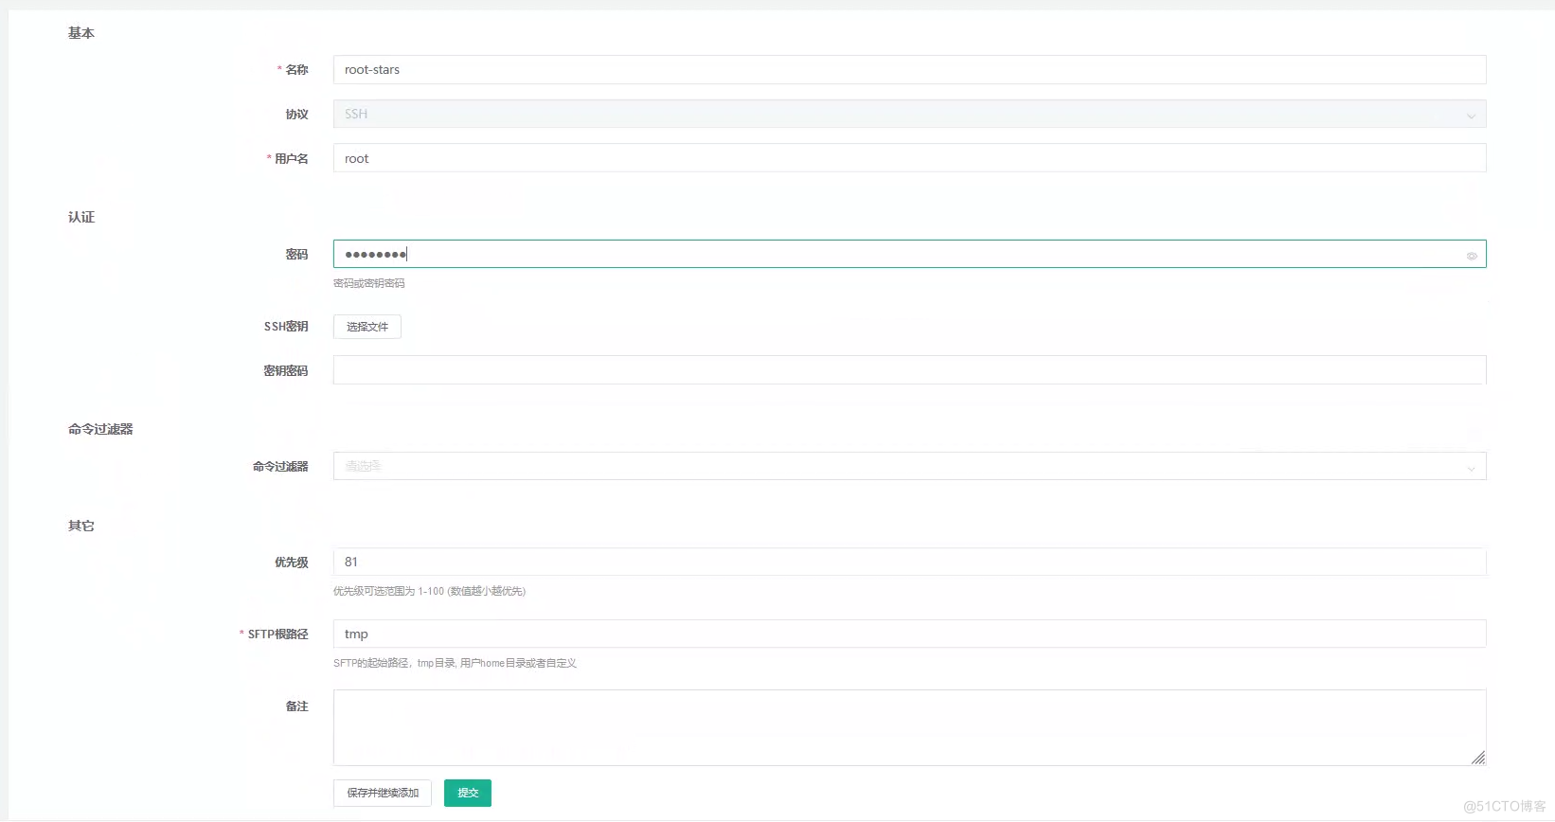Focus the 密码 password field
This screenshot has height=822, width=1555.
click(909, 254)
